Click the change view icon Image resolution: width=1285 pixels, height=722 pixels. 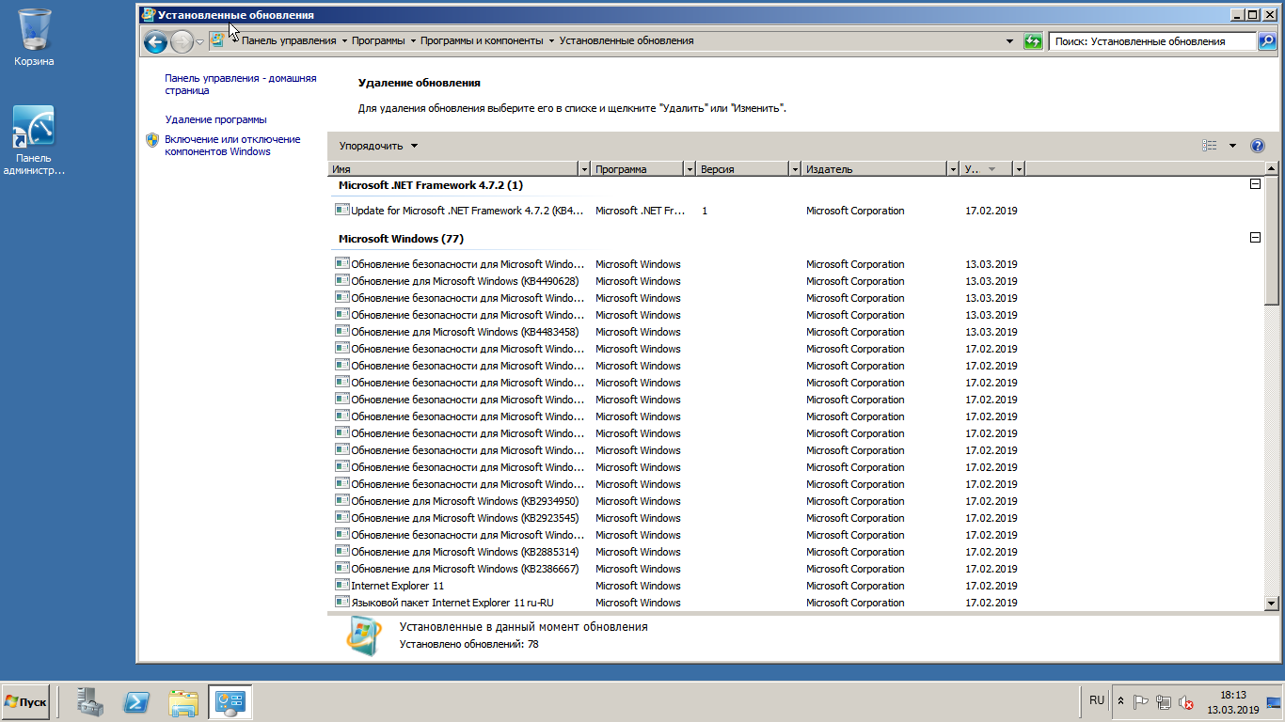1210,146
